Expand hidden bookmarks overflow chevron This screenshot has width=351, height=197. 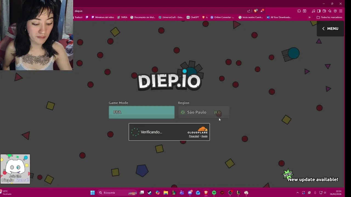point(309,17)
